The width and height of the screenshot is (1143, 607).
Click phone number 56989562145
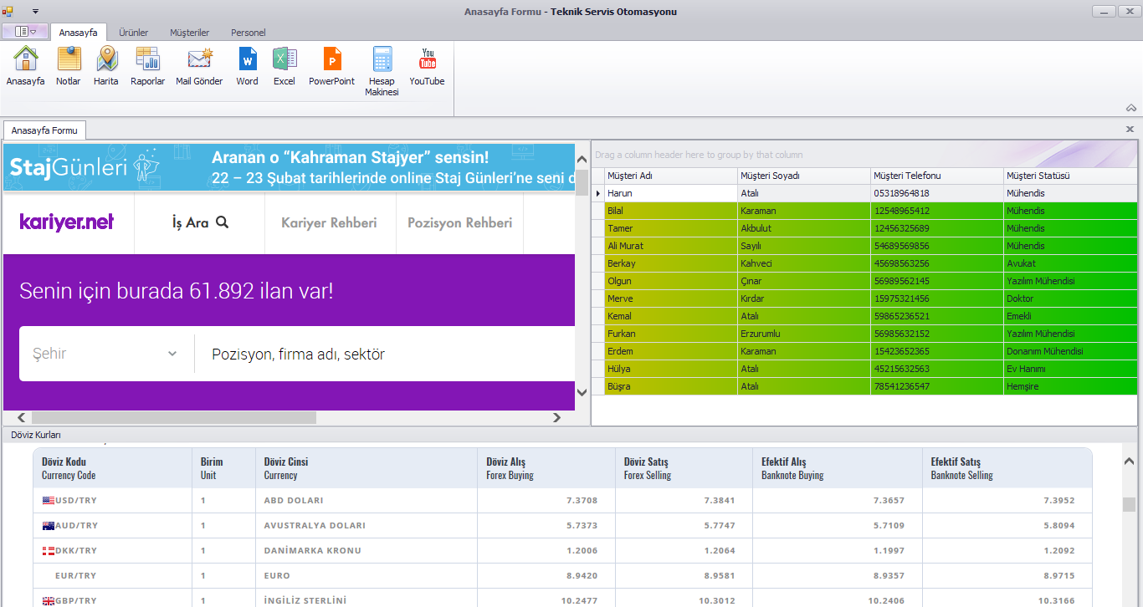tap(937, 281)
